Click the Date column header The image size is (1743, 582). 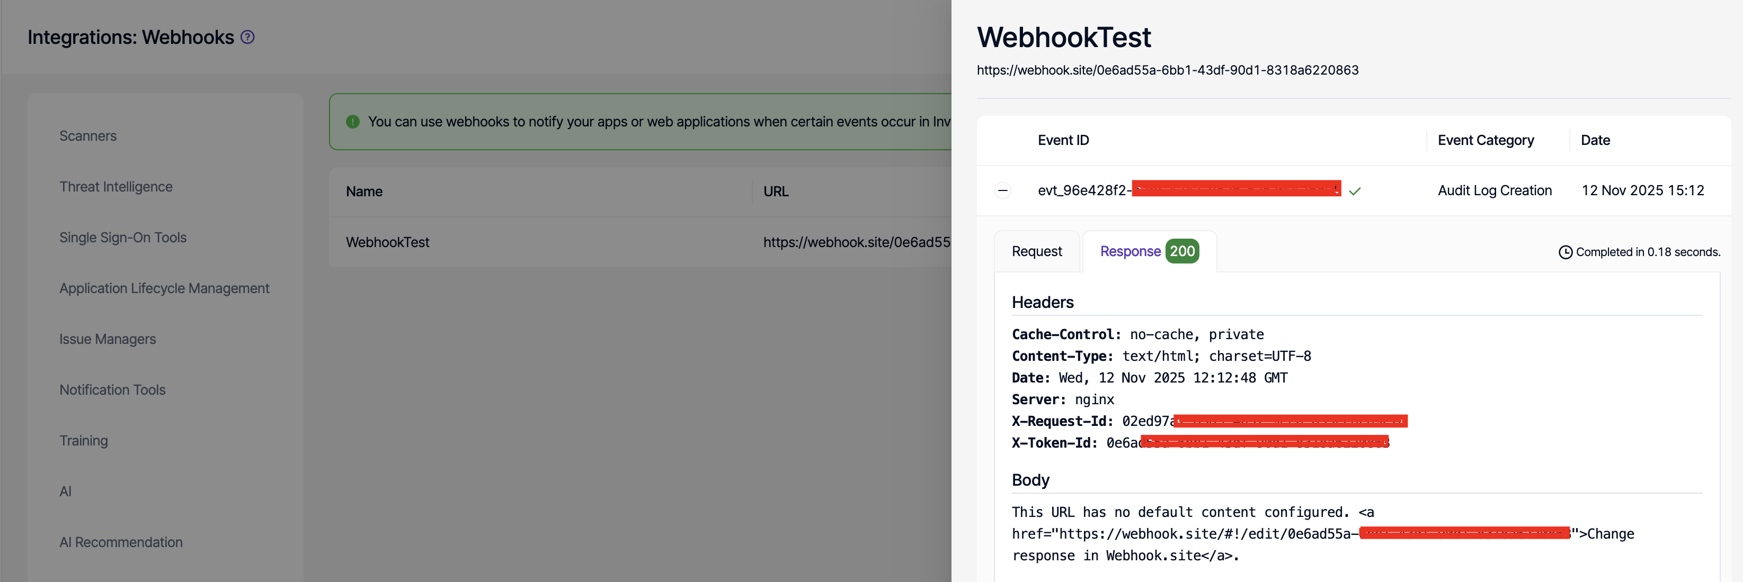point(1595,140)
